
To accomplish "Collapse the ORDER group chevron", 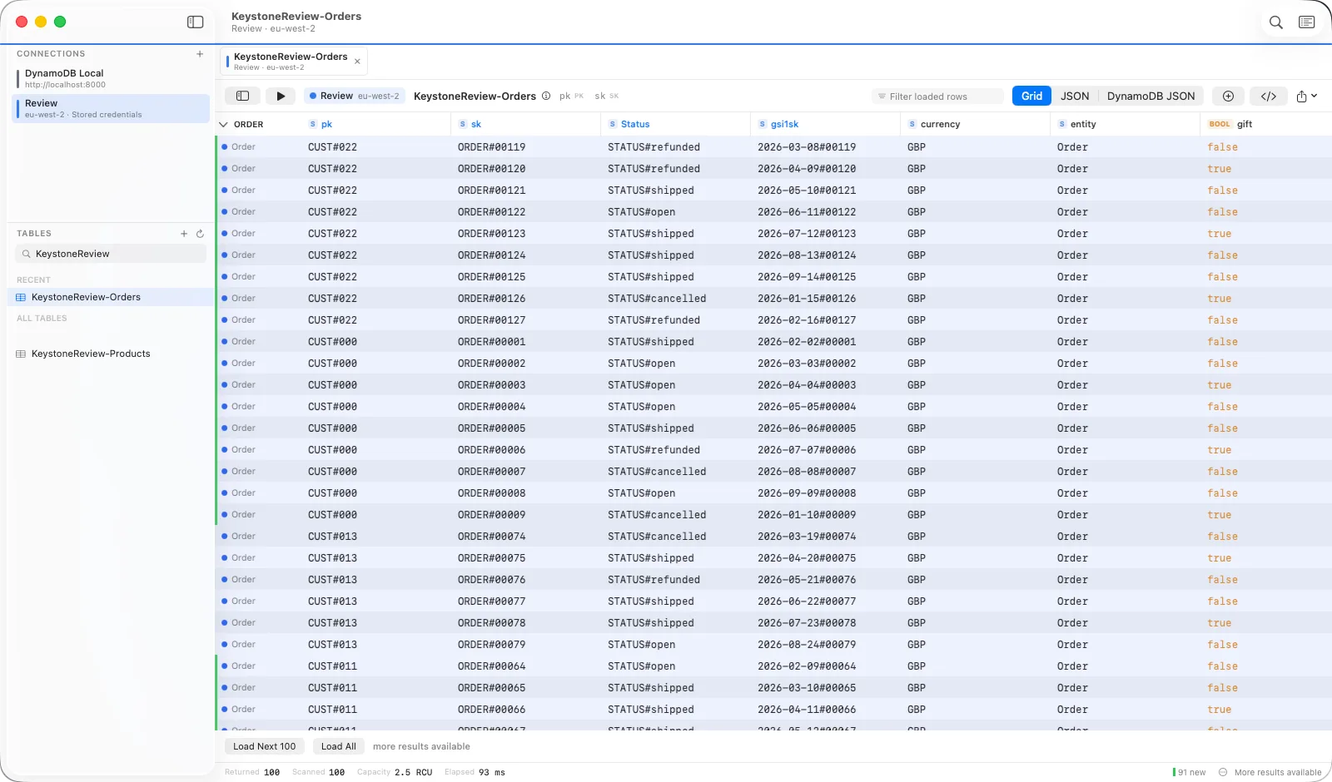I will 223,125.
